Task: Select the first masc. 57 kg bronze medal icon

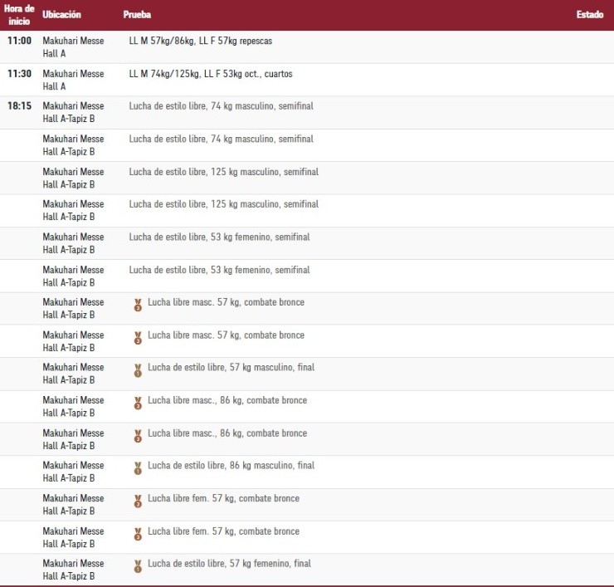Action: point(138,304)
